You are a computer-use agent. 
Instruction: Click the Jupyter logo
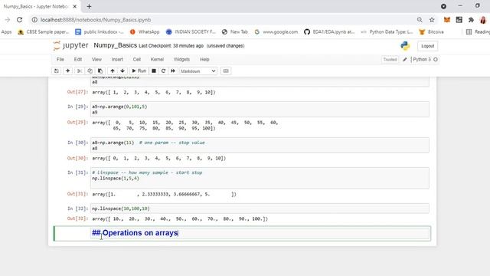click(71, 46)
